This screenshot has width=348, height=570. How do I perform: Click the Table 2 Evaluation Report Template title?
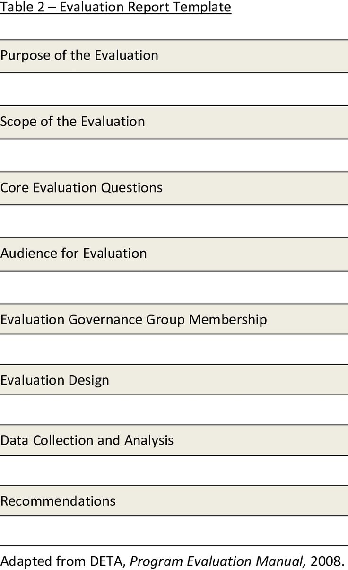(x=116, y=7)
